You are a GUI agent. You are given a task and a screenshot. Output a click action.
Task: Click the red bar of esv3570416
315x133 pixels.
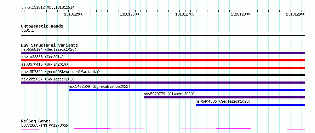(x=163, y=68)
